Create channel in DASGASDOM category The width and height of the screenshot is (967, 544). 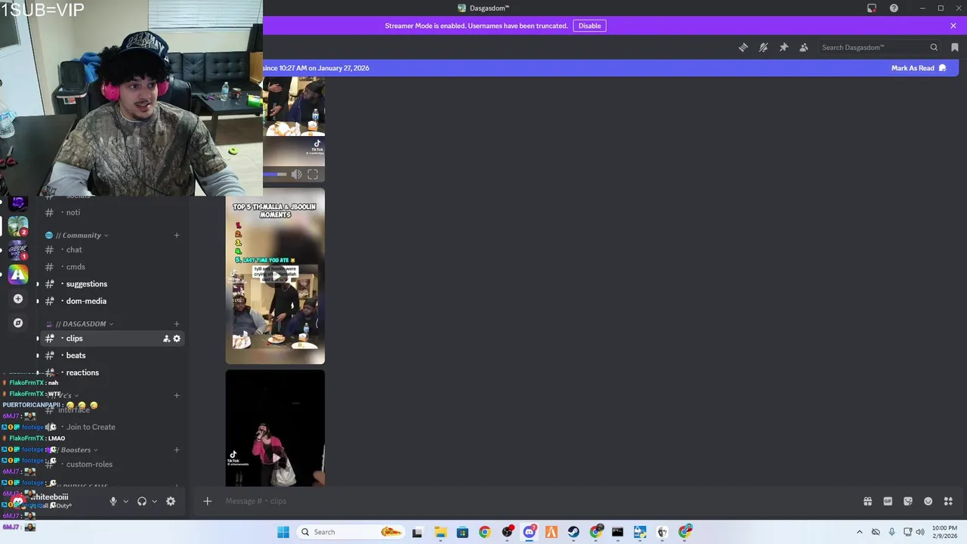point(177,324)
